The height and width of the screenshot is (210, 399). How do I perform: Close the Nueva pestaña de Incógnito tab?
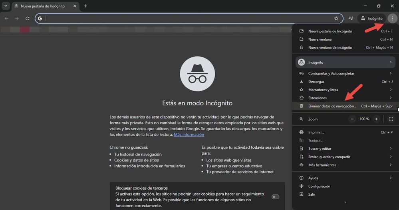pyautogui.click(x=75, y=6)
